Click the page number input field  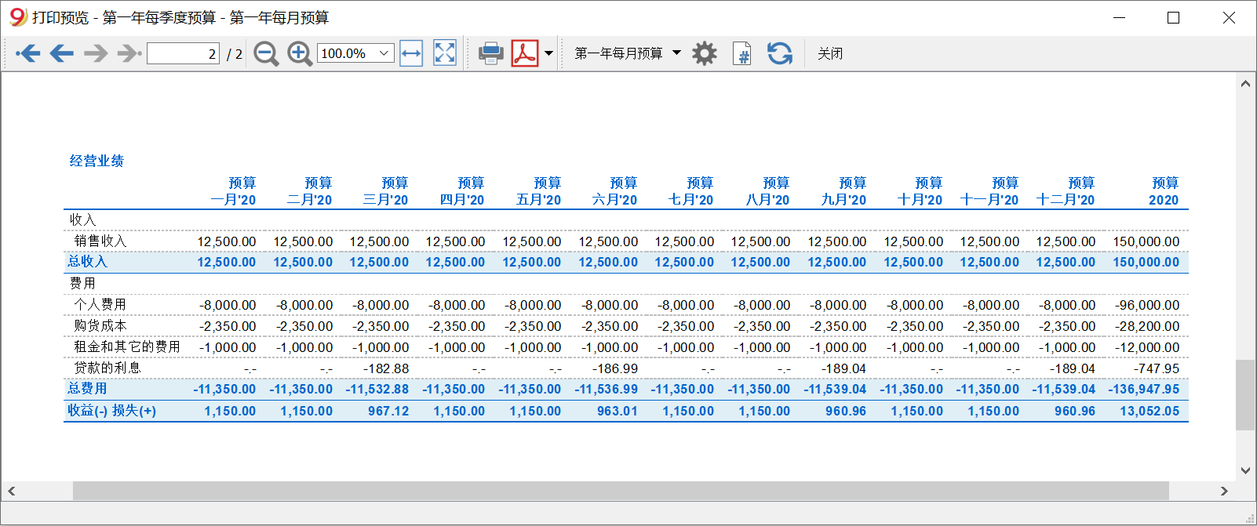[x=183, y=53]
